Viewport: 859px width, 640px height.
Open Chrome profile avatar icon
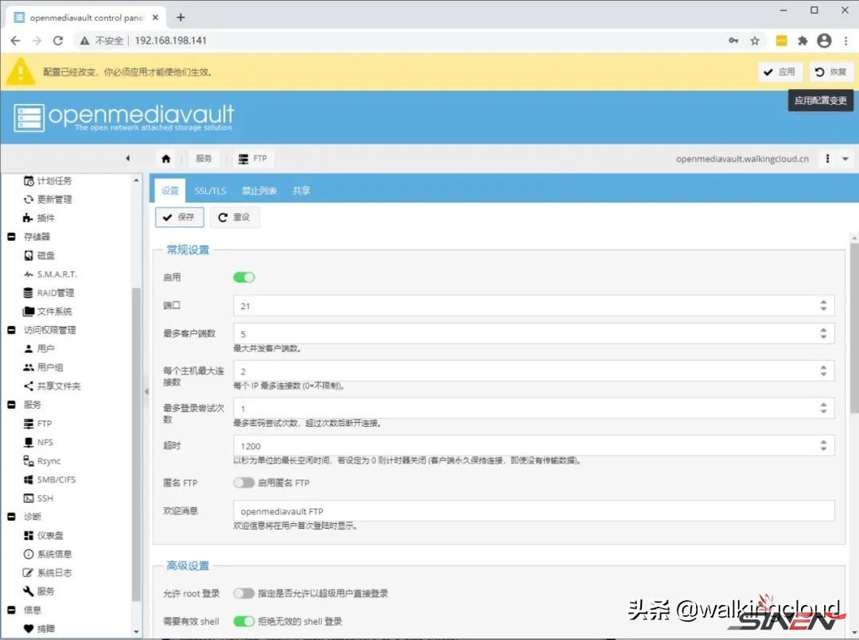point(824,41)
